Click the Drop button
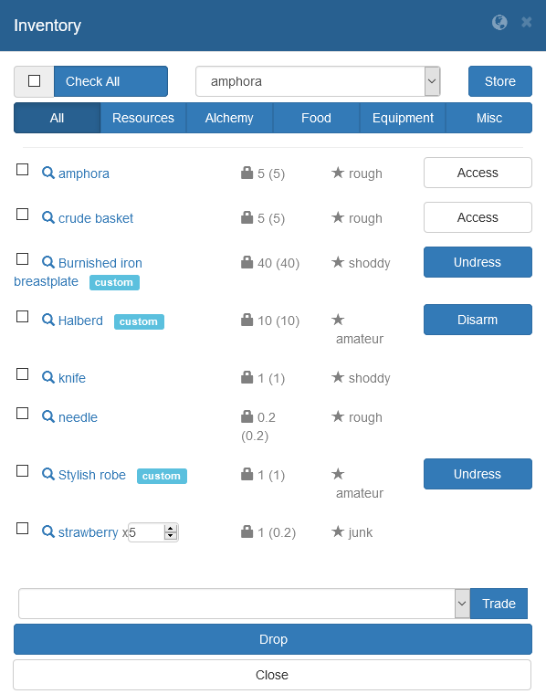Viewport: 546px width, 694px height. coord(273,639)
